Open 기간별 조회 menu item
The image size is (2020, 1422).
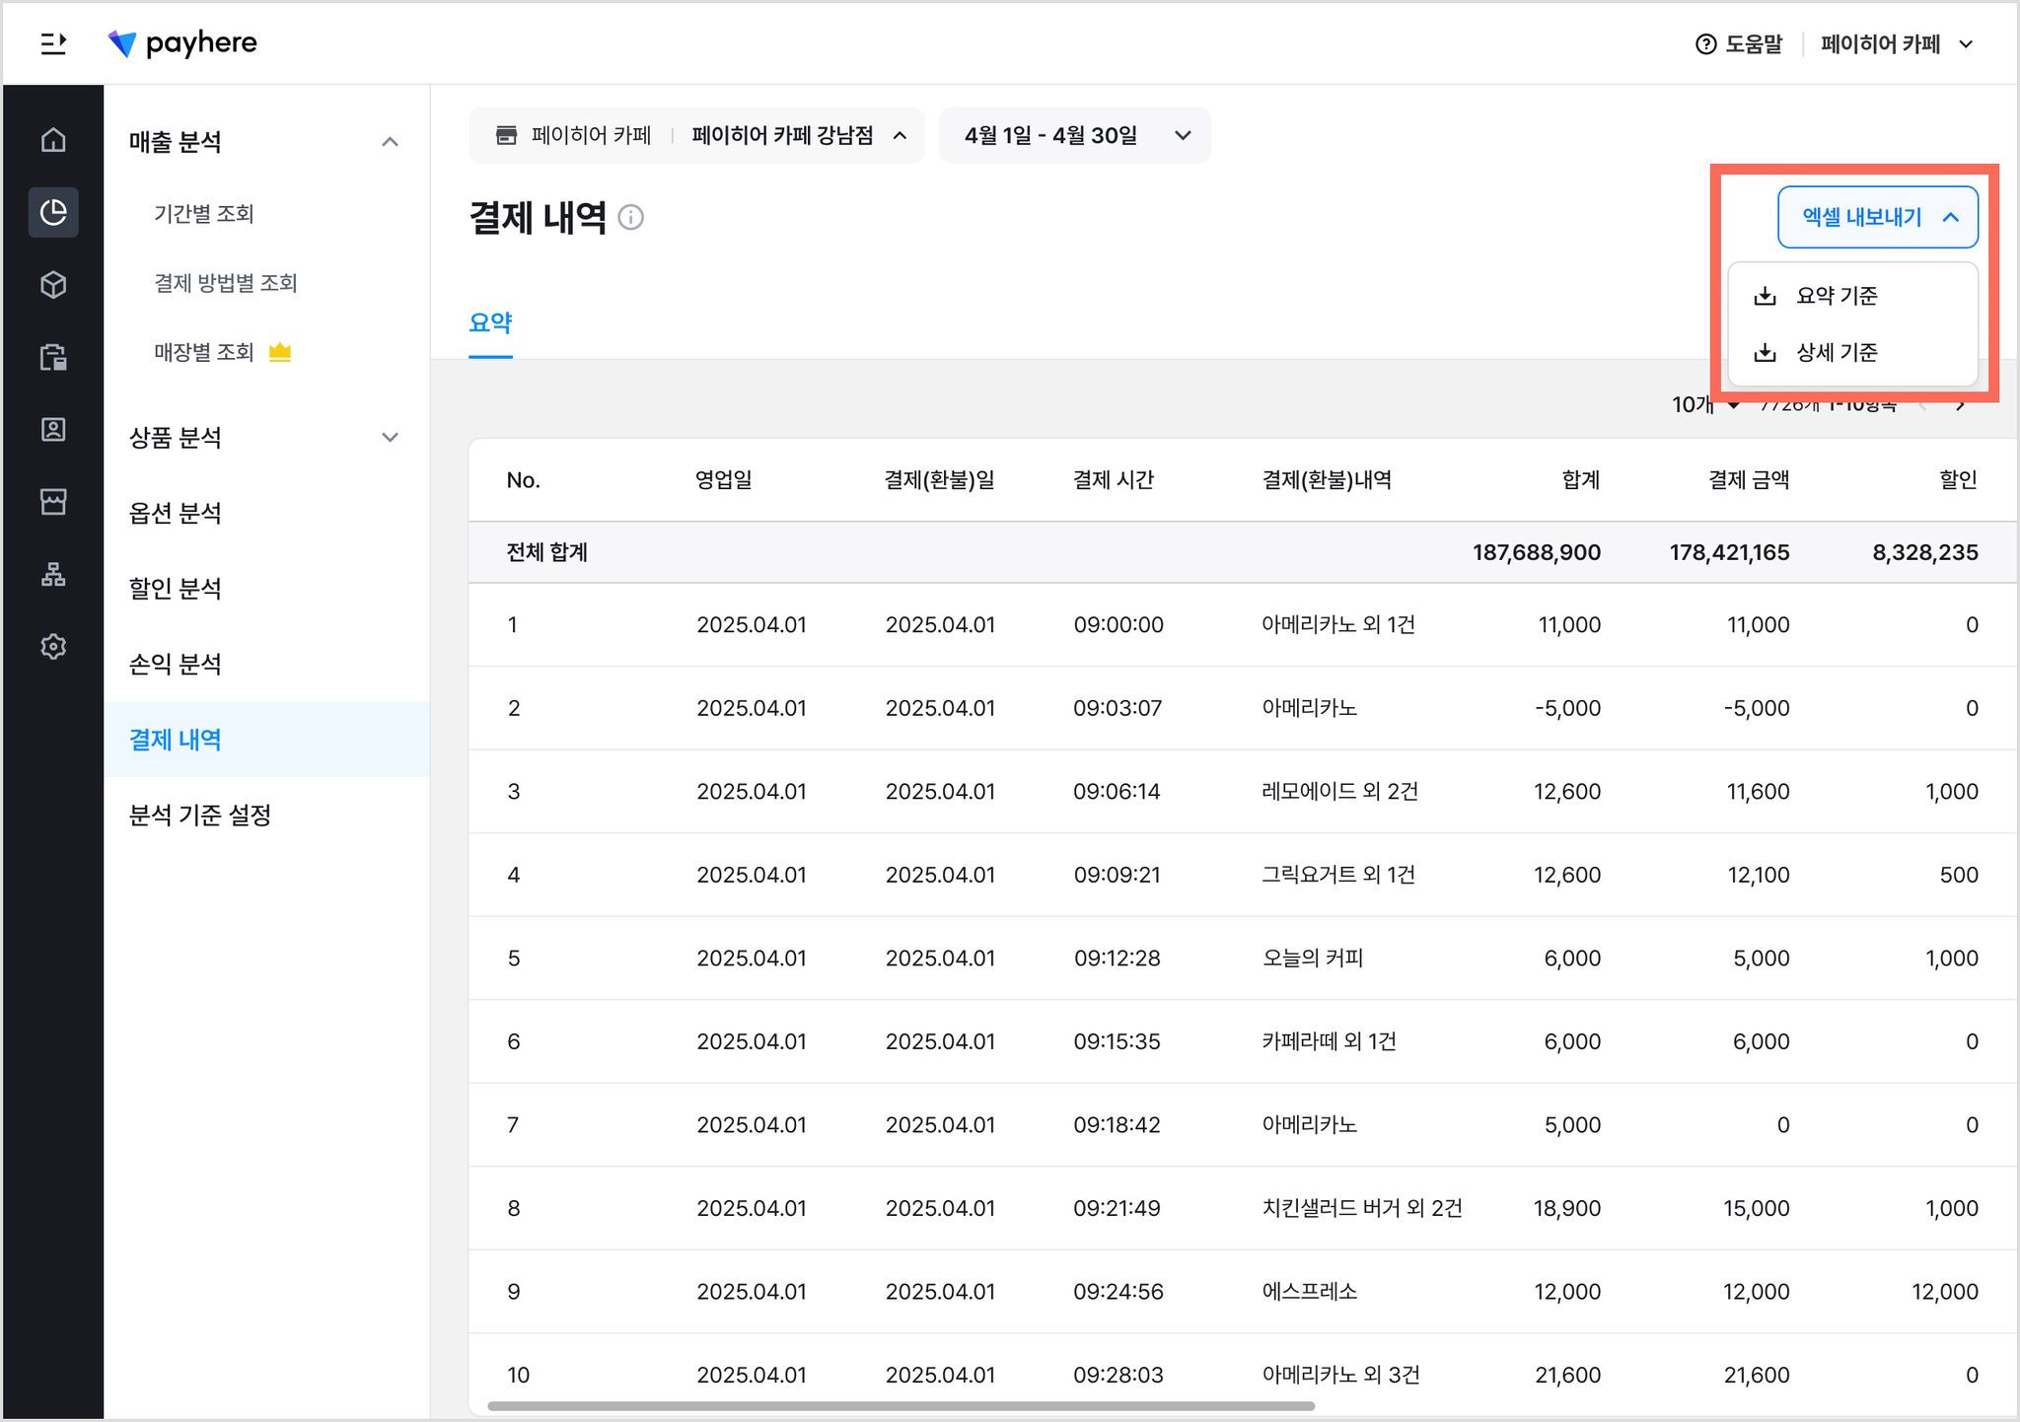point(204,214)
